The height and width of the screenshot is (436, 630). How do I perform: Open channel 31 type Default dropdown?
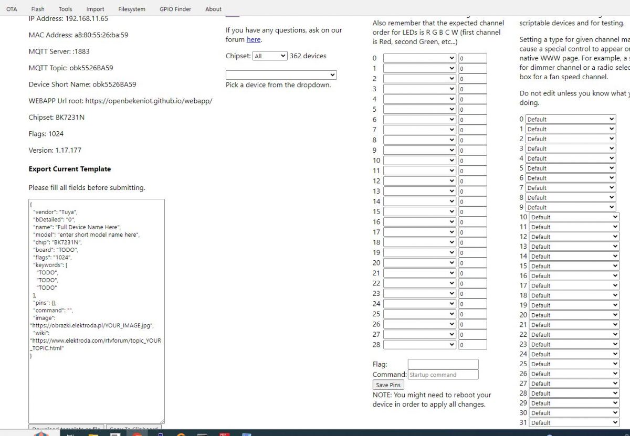pos(574,422)
